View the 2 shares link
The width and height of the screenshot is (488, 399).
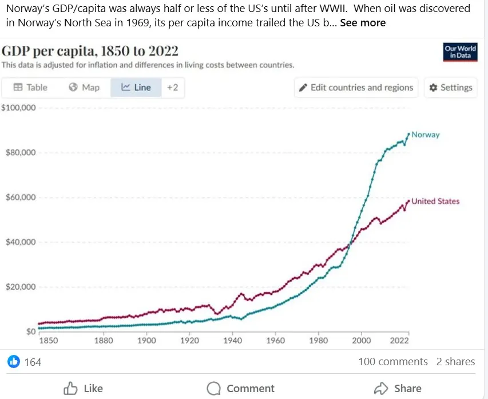455,362
